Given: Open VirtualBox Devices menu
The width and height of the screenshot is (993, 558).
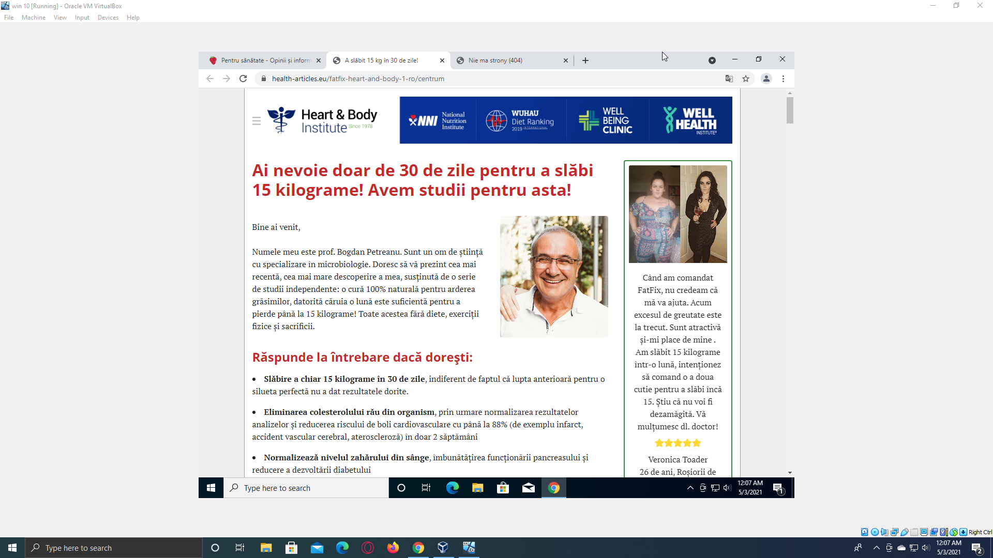Looking at the screenshot, I should 108,18.
